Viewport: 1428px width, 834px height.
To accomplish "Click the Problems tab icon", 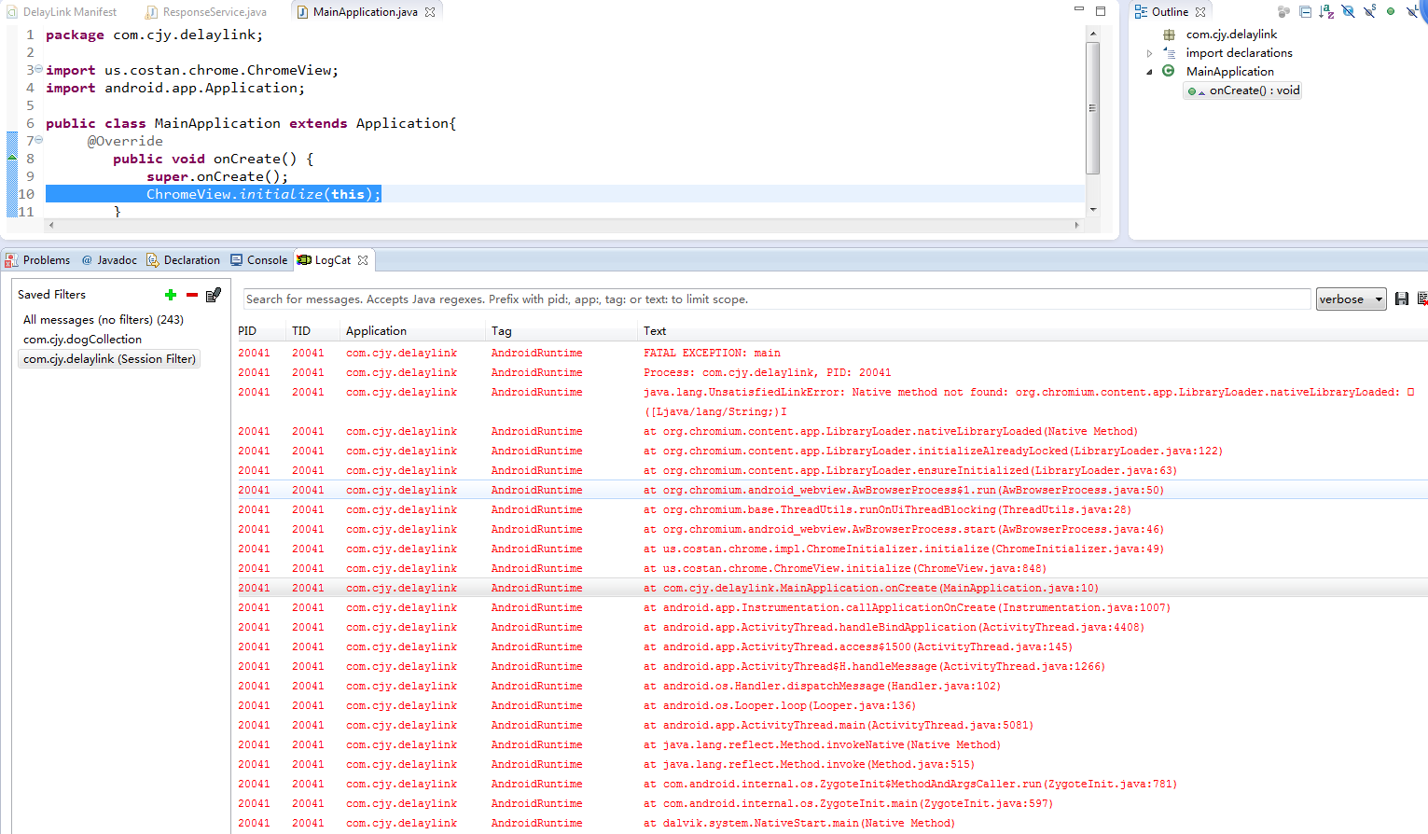I will [11, 260].
